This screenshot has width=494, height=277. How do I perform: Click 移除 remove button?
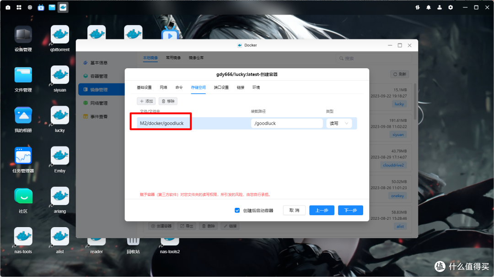pyautogui.click(x=168, y=101)
